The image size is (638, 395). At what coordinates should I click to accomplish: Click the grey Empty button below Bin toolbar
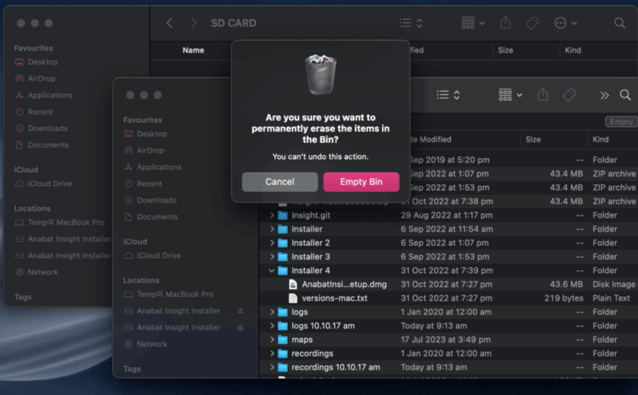[x=620, y=122]
